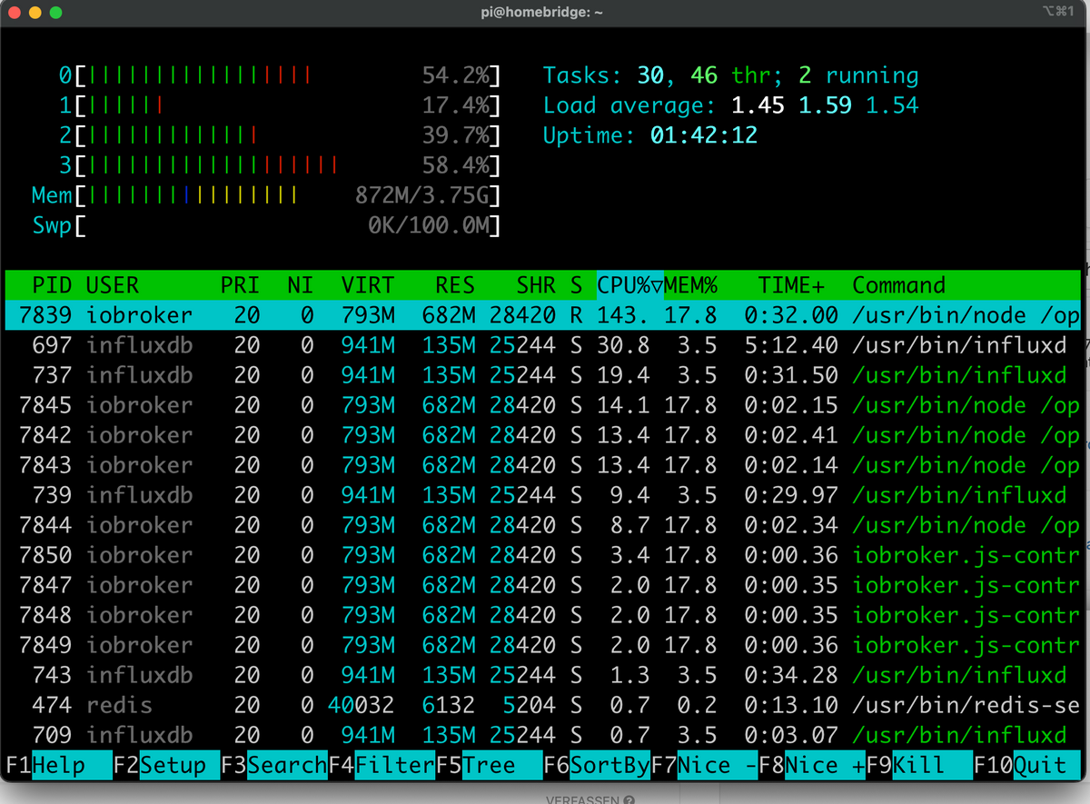The height and width of the screenshot is (804, 1090).
Task: Select the process row with PID 697
Action: 542,345
